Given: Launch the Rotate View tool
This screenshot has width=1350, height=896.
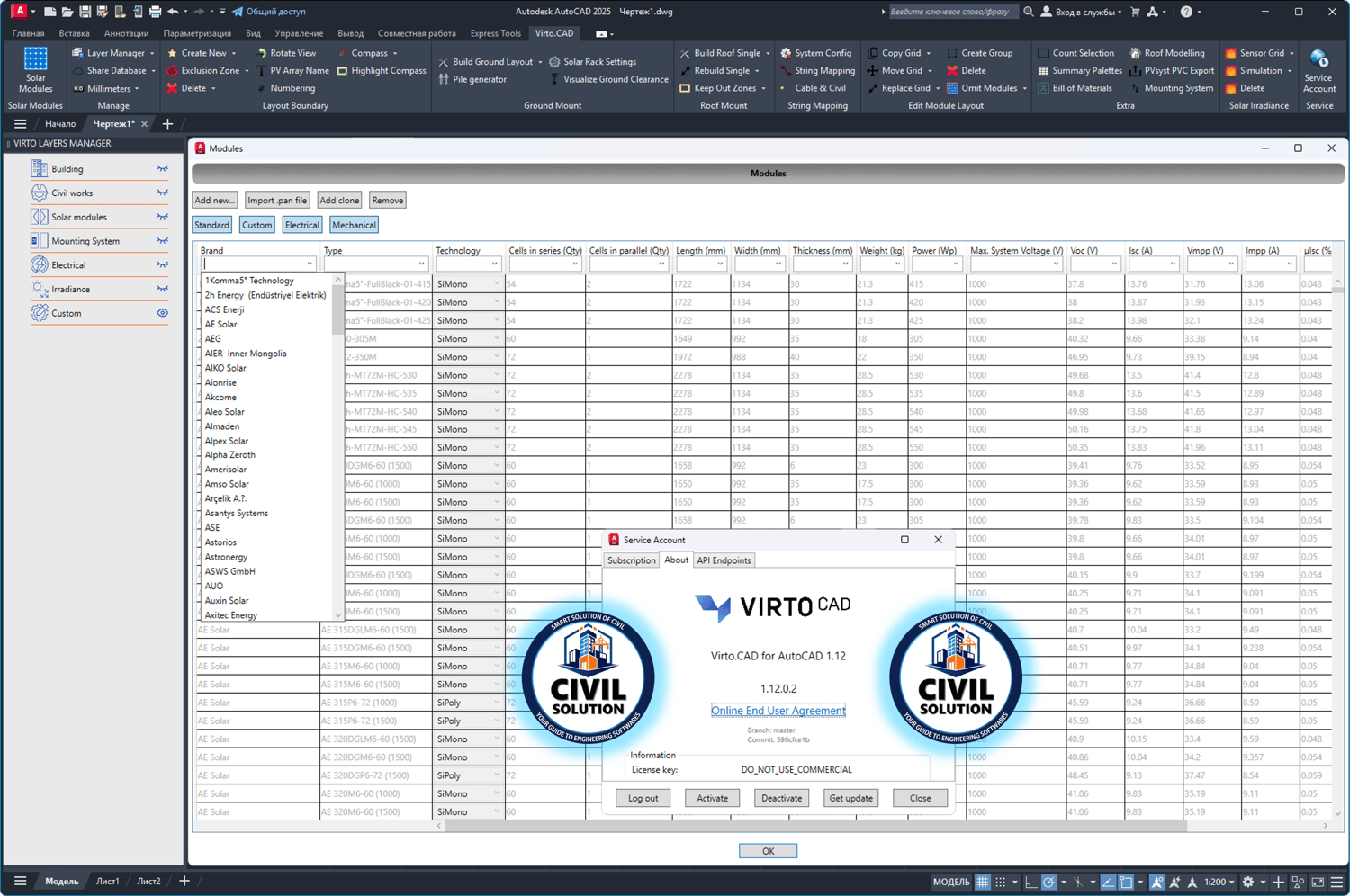Looking at the screenshot, I should pos(286,53).
